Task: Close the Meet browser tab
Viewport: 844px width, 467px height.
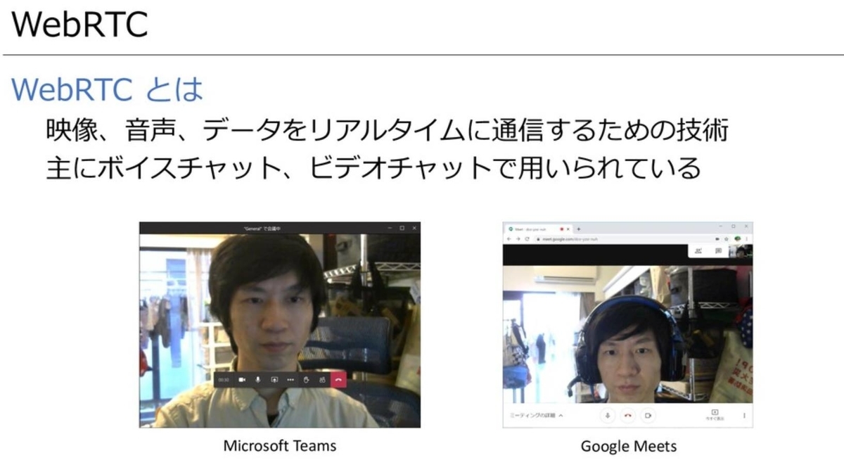Action: 568,229
